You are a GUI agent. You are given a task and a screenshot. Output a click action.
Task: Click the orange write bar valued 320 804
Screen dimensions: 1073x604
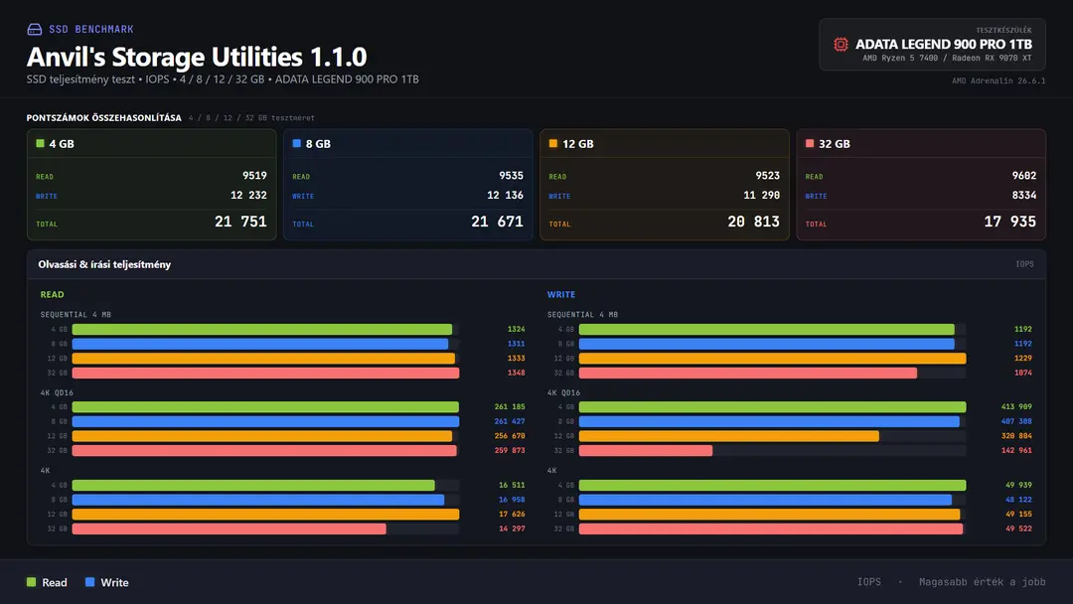729,436
